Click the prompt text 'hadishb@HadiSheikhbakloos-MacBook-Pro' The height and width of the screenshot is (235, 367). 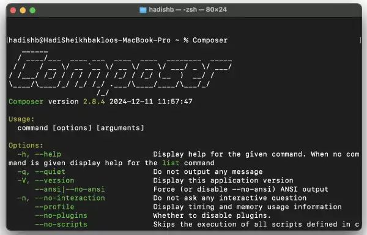[x=90, y=40]
